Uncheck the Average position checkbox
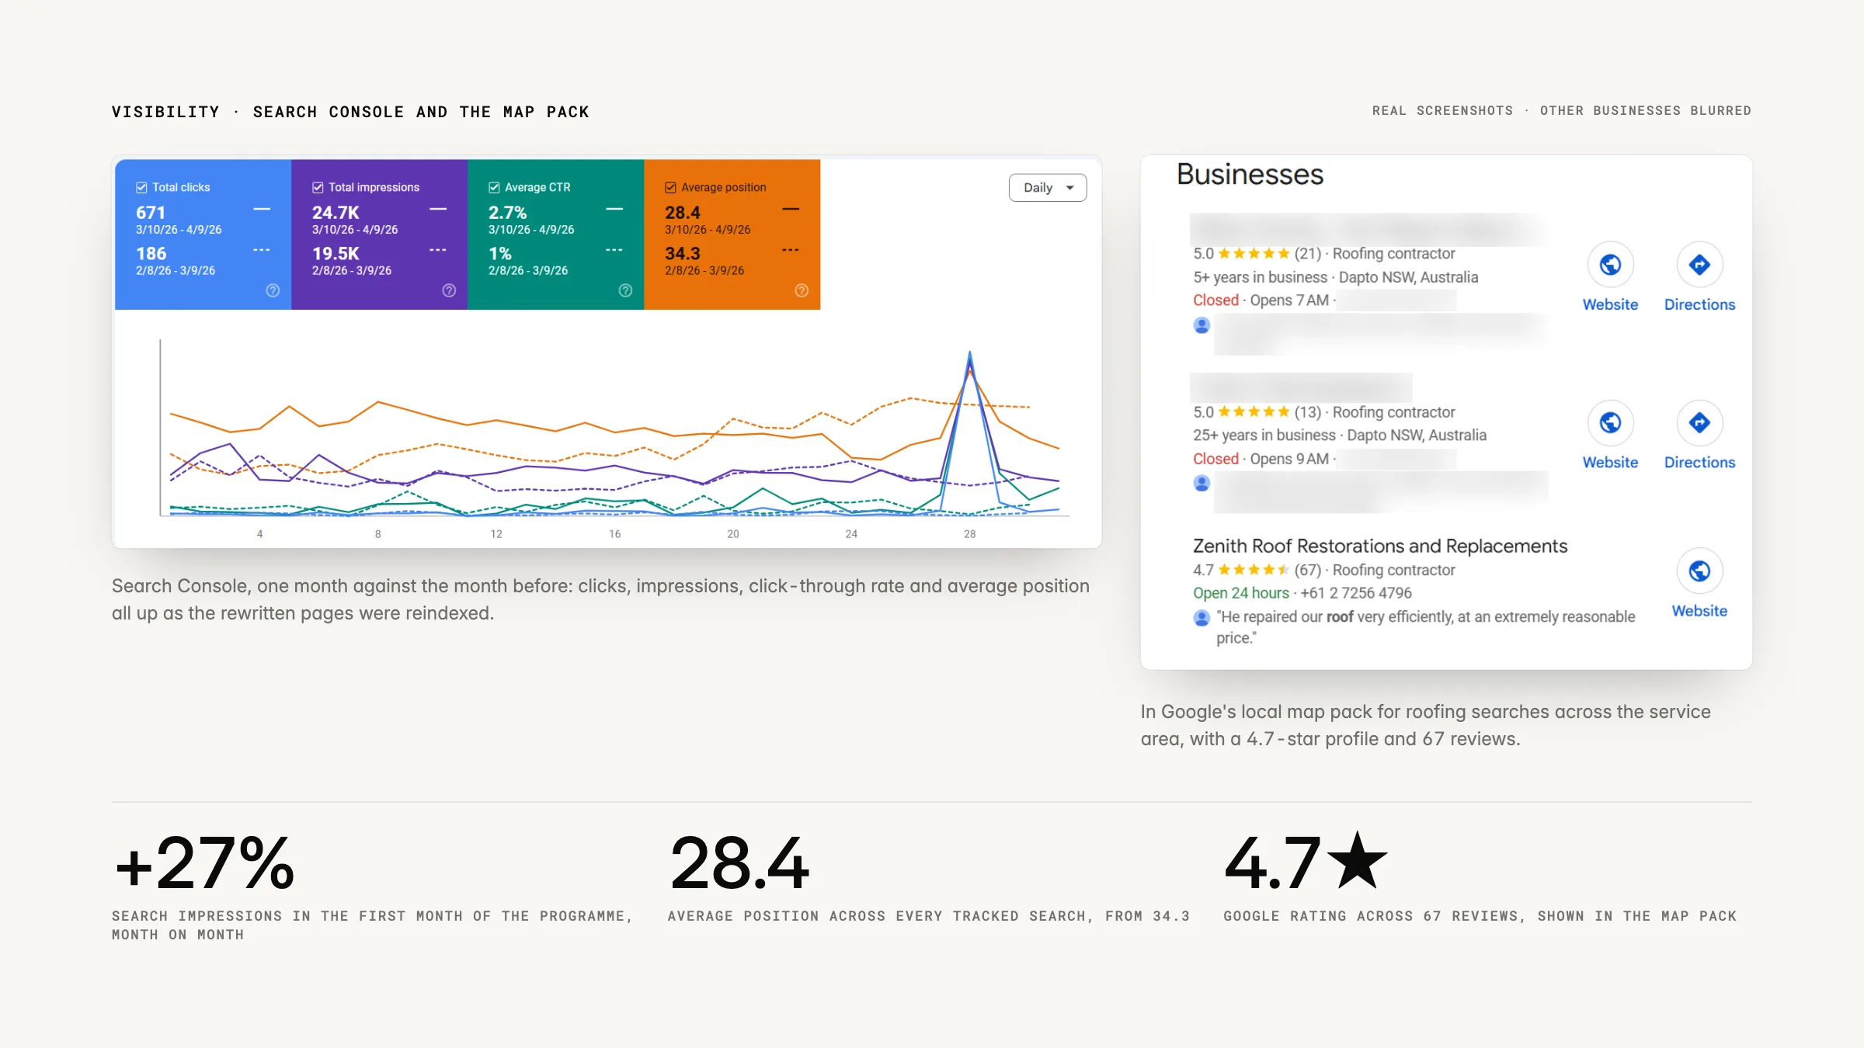This screenshot has width=1864, height=1048. (670, 187)
